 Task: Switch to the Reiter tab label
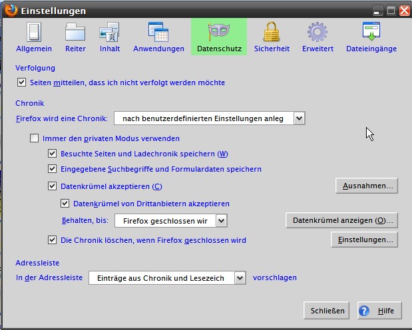(x=75, y=49)
